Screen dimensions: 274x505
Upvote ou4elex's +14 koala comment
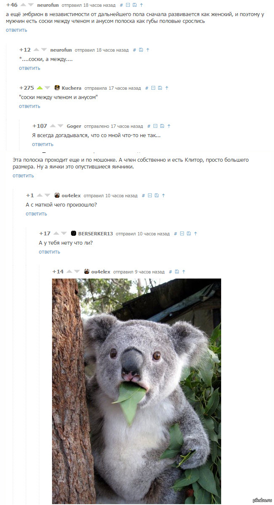(69, 272)
